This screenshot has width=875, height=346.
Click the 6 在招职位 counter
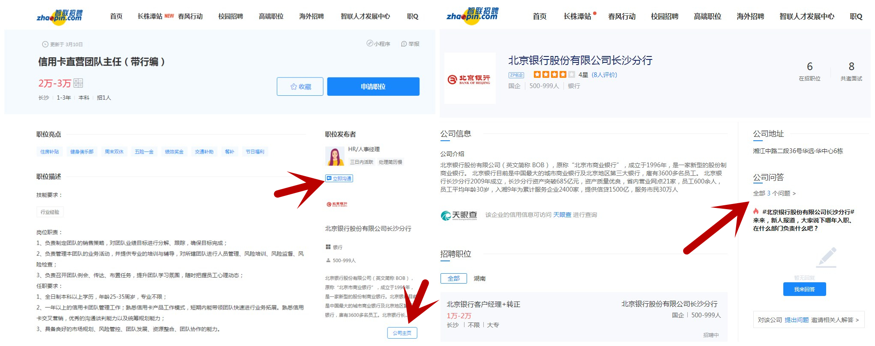pyautogui.click(x=809, y=71)
